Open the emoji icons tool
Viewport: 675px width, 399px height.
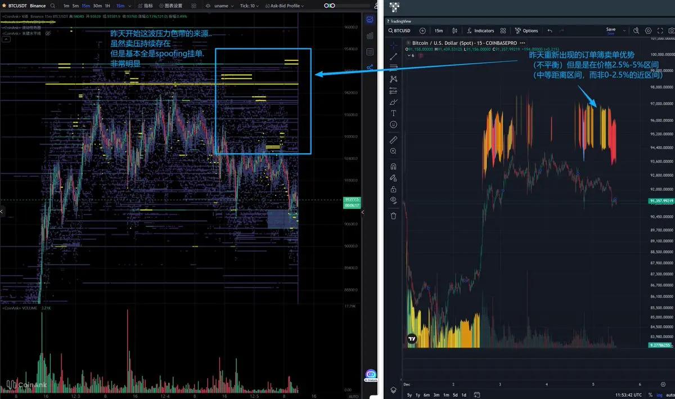pyautogui.click(x=393, y=124)
